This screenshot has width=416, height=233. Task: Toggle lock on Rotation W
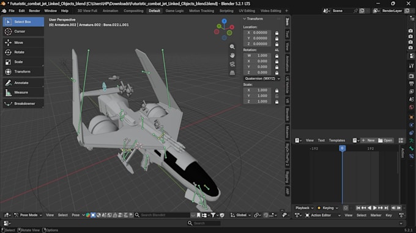click(x=277, y=56)
